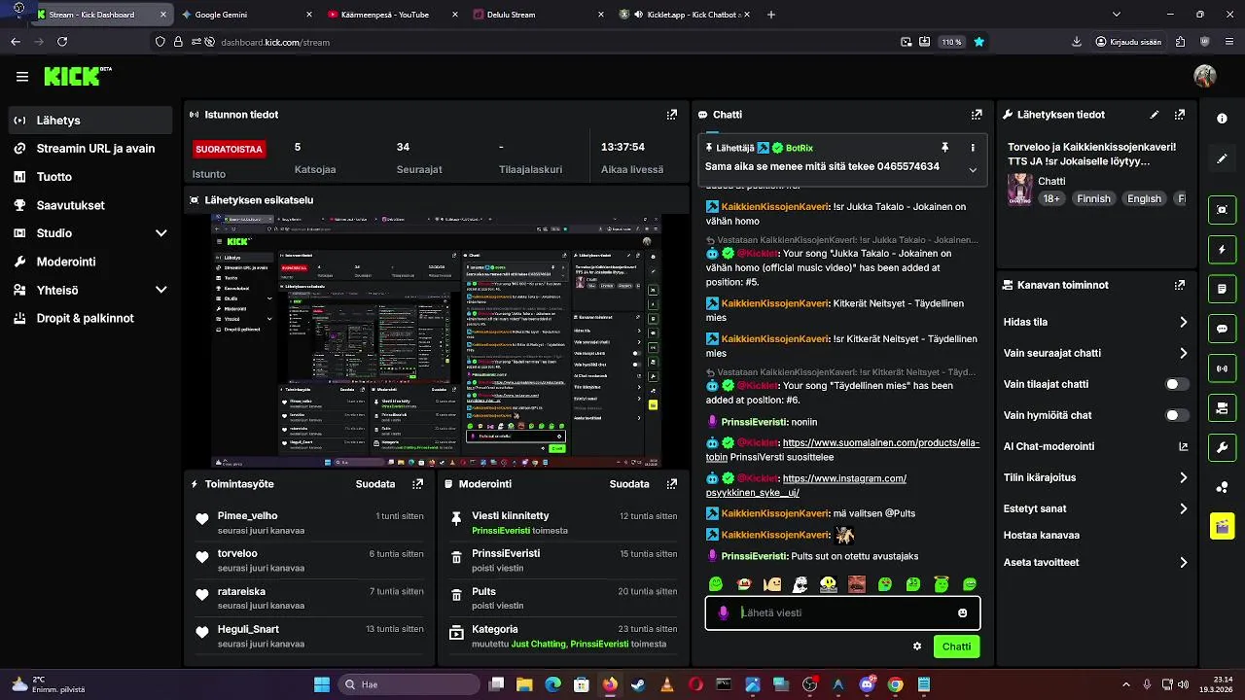Send message with the green Chatti button
Screen dimensions: 1245x700
coord(956,647)
